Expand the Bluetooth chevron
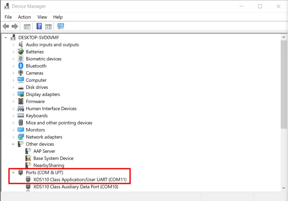The height and width of the screenshot is (201, 288). [13, 66]
